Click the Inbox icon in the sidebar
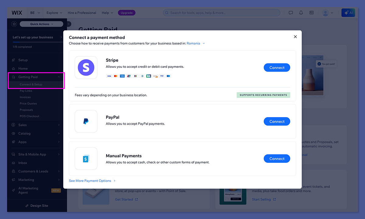365x219 pixels. pyautogui.click(x=13, y=163)
